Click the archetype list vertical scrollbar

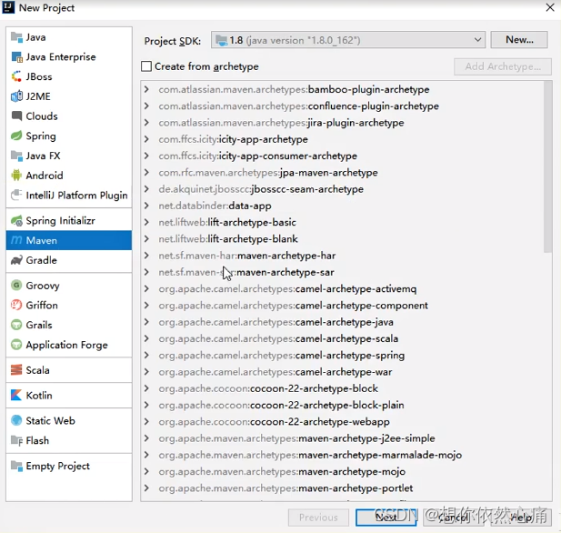coord(547,166)
